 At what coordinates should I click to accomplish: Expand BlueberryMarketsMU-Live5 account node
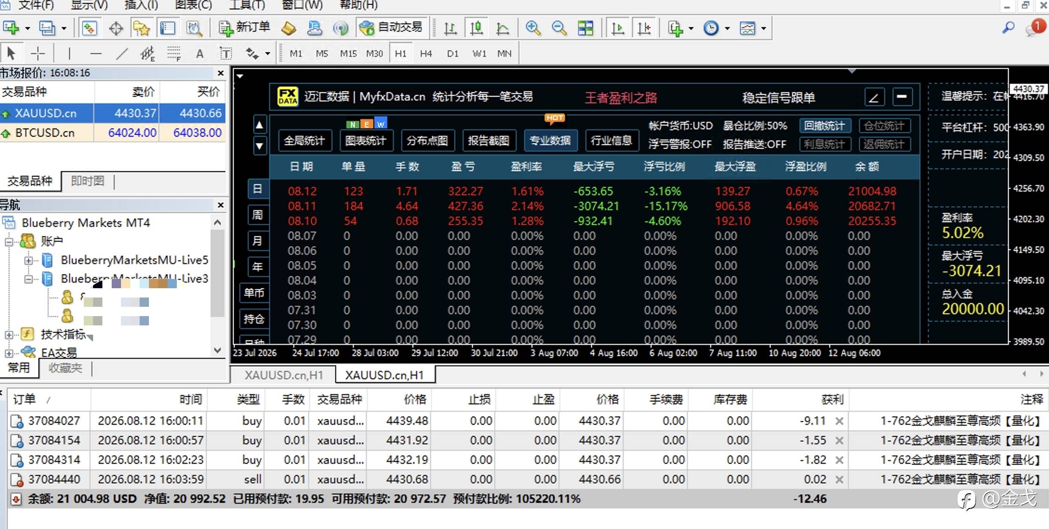pyautogui.click(x=28, y=260)
